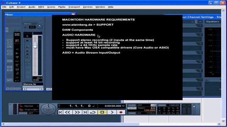
Task: Open the Project menu
Action: (21, 7)
